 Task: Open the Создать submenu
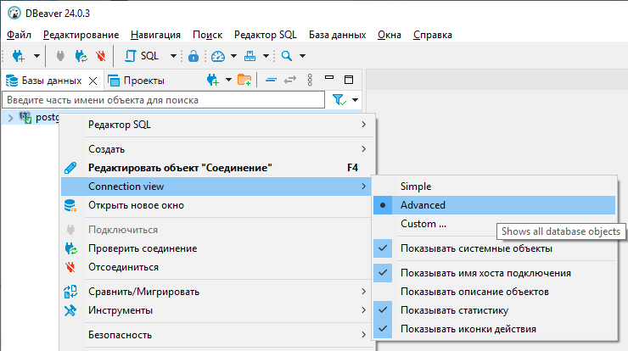click(216, 149)
